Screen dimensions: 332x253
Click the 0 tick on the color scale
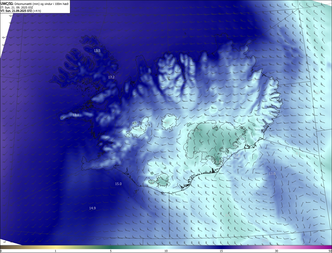coord(1,251)
